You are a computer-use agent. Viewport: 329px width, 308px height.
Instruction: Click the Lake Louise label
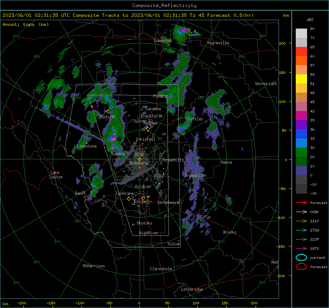click(x=56, y=175)
